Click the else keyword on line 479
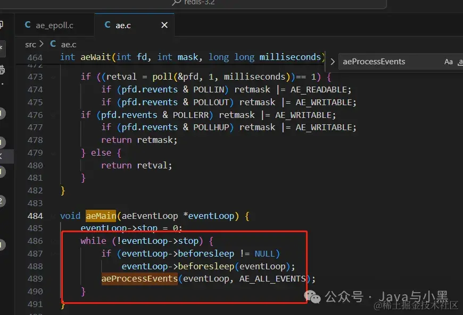The height and width of the screenshot is (315, 463). point(101,153)
